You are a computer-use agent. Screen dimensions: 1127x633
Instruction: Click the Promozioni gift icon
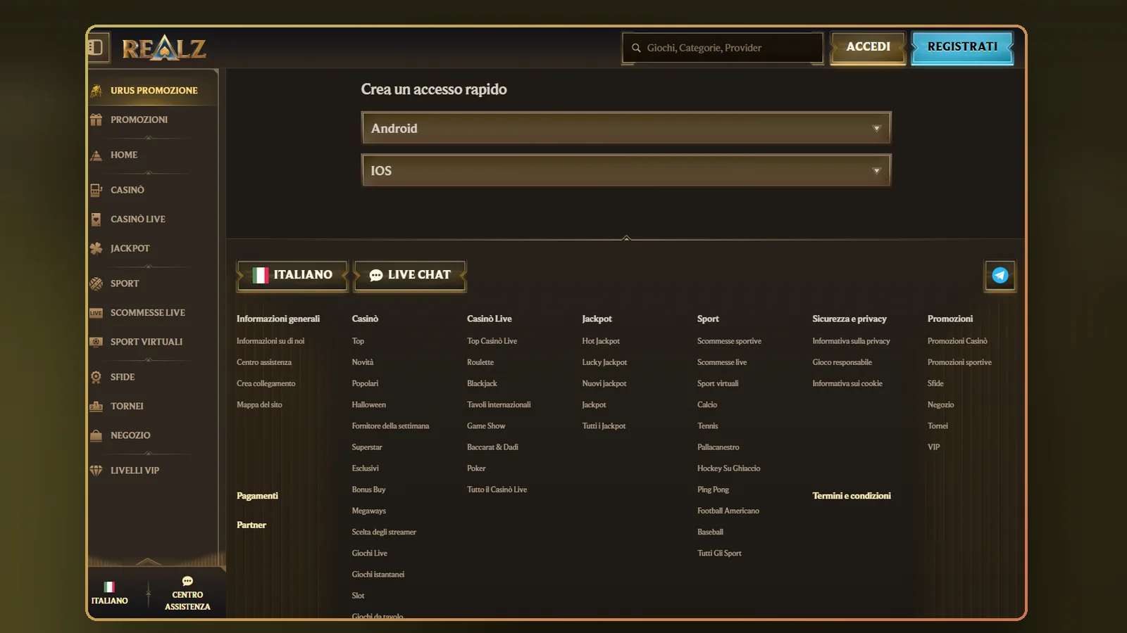tap(96, 120)
